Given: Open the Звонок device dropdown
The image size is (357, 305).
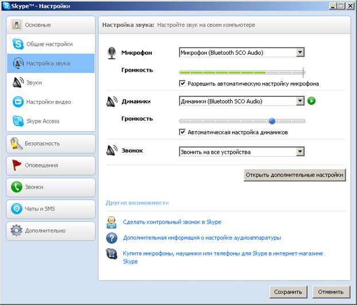Looking at the screenshot, I should 242,152.
